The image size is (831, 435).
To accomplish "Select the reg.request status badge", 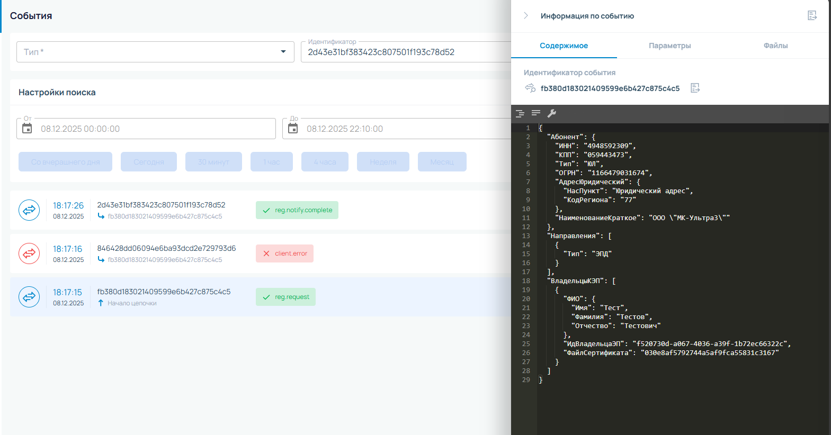I will pyautogui.click(x=285, y=297).
